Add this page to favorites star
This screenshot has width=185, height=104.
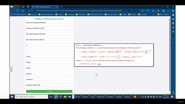136,11
